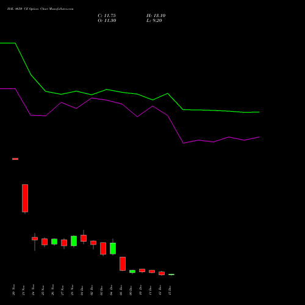Click the '10 Dec' date axis label

click(140, 290)
